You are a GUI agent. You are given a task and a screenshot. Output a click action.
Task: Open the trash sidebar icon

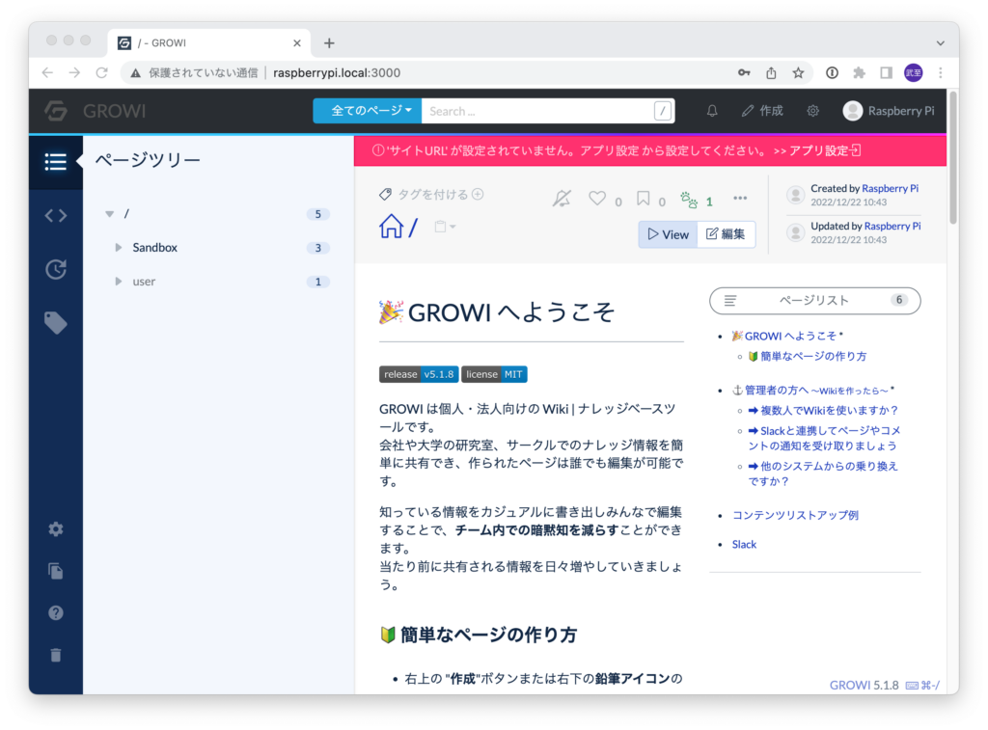coord(55,655)
